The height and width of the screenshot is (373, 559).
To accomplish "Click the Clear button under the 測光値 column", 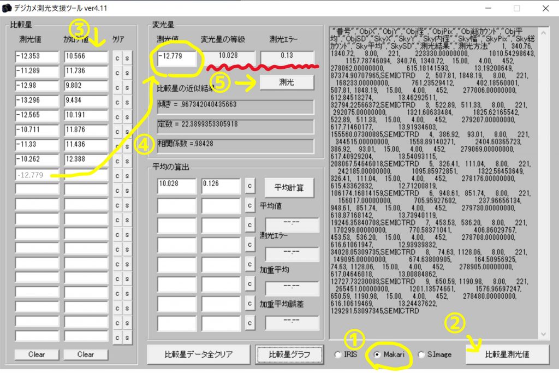I will [x=37, y=354].
